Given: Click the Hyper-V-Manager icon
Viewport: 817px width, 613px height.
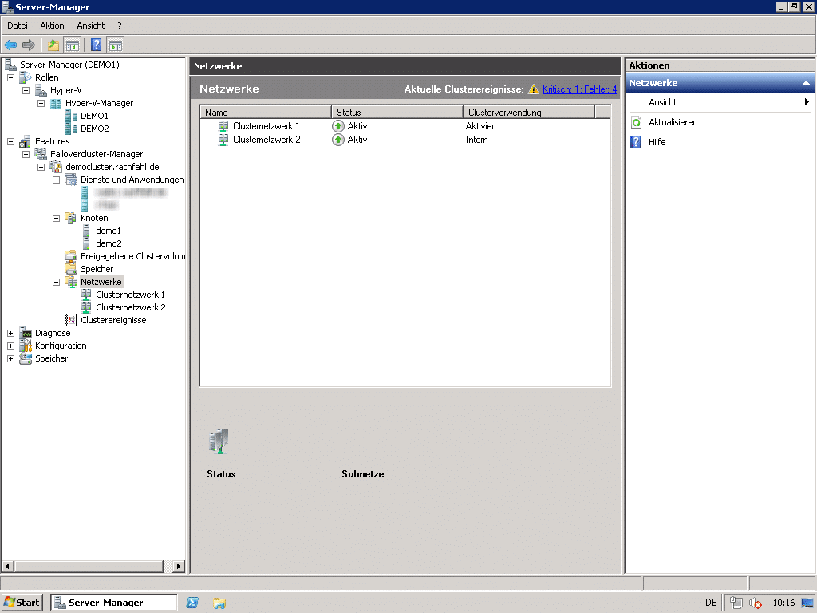Looking at the screenshot, I should (x=56, y=103).
